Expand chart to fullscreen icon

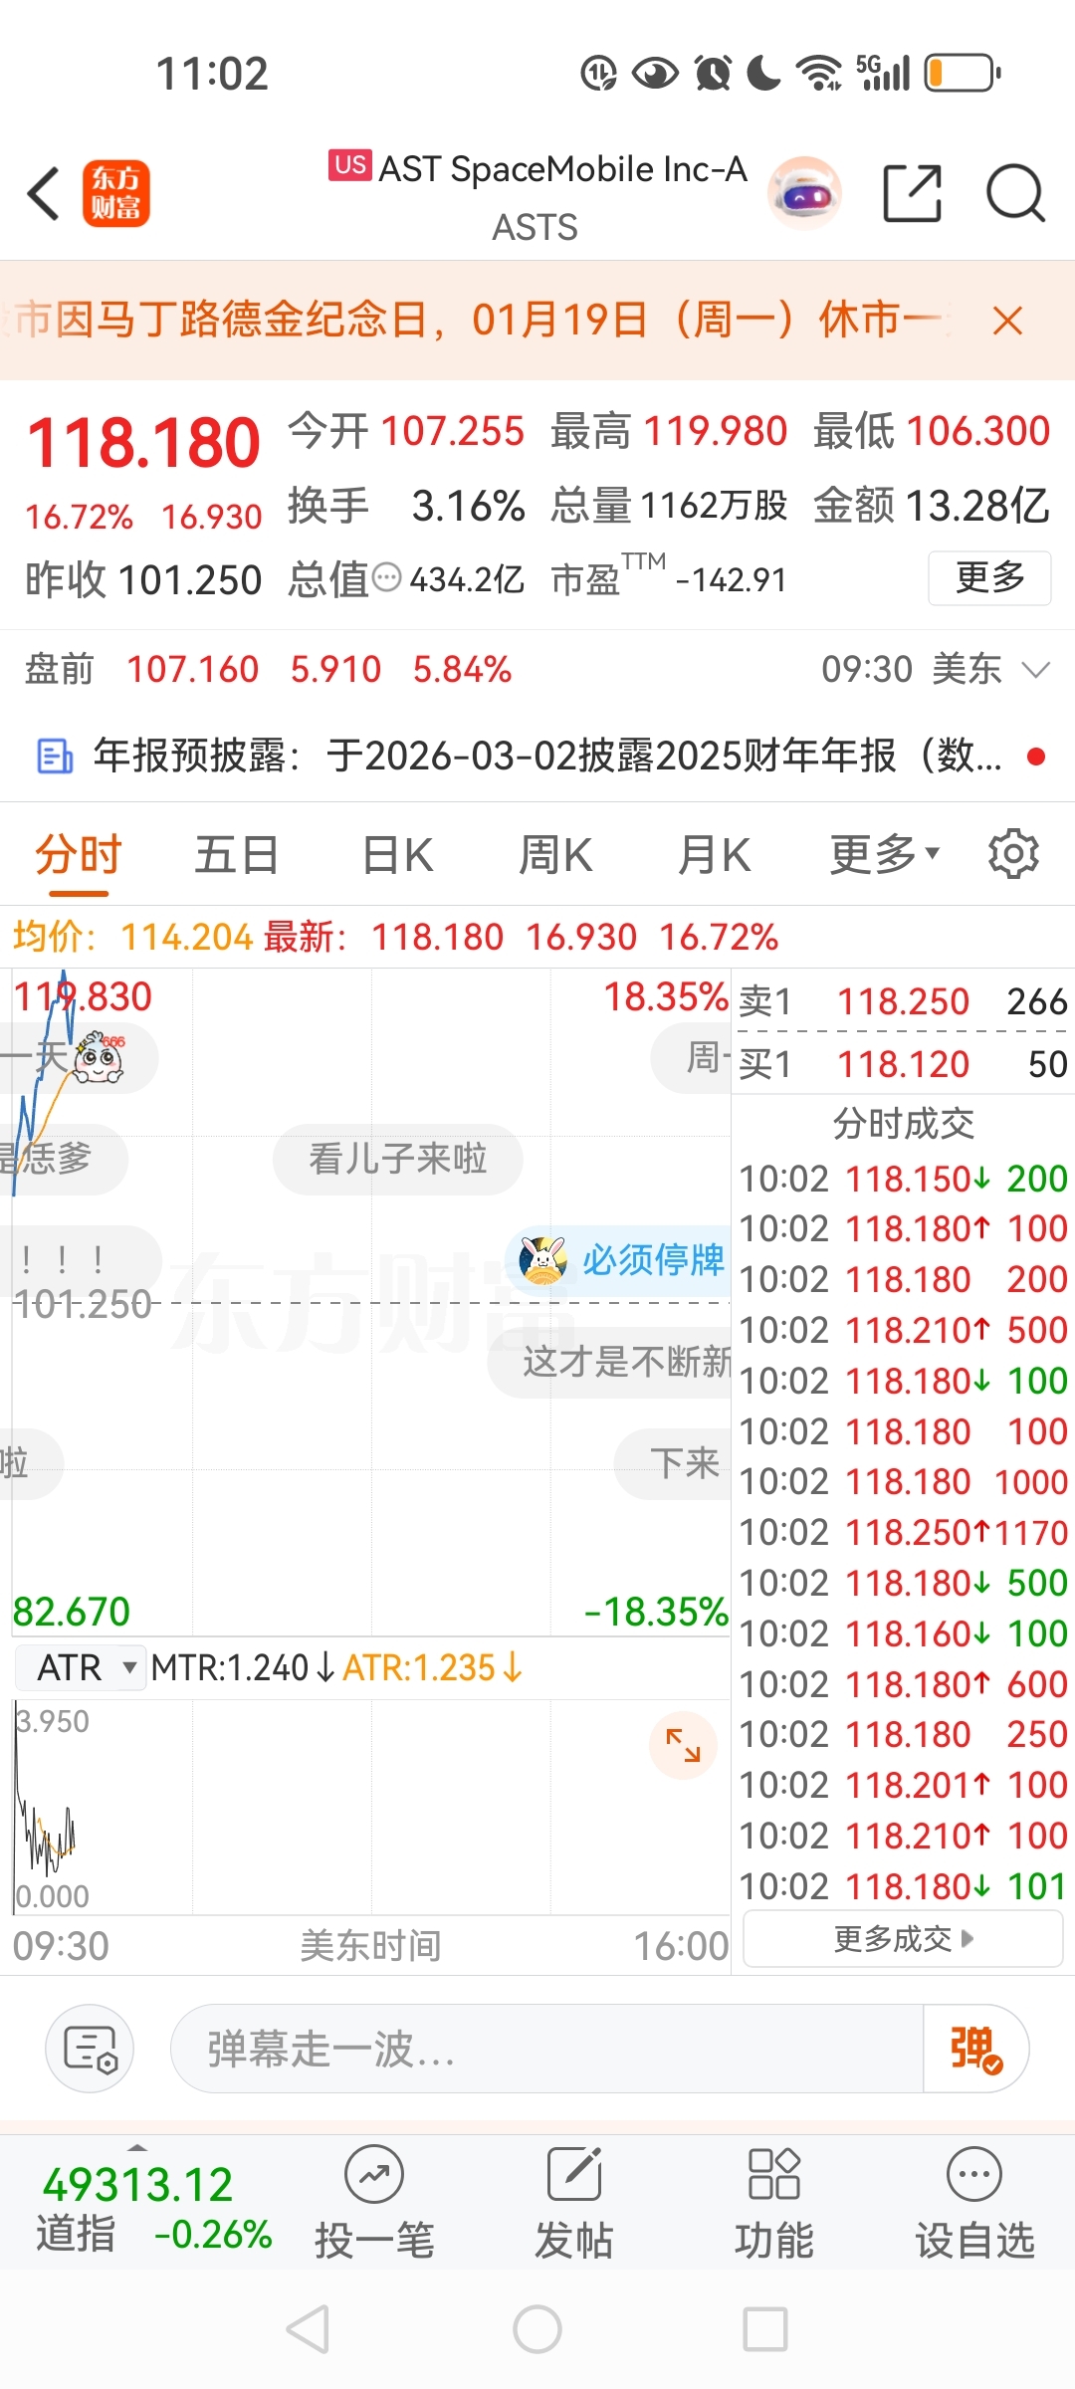[x=683, y=1745]
